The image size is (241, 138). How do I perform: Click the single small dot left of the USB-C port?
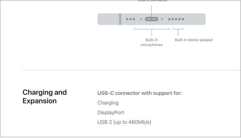tap(141, 19)
